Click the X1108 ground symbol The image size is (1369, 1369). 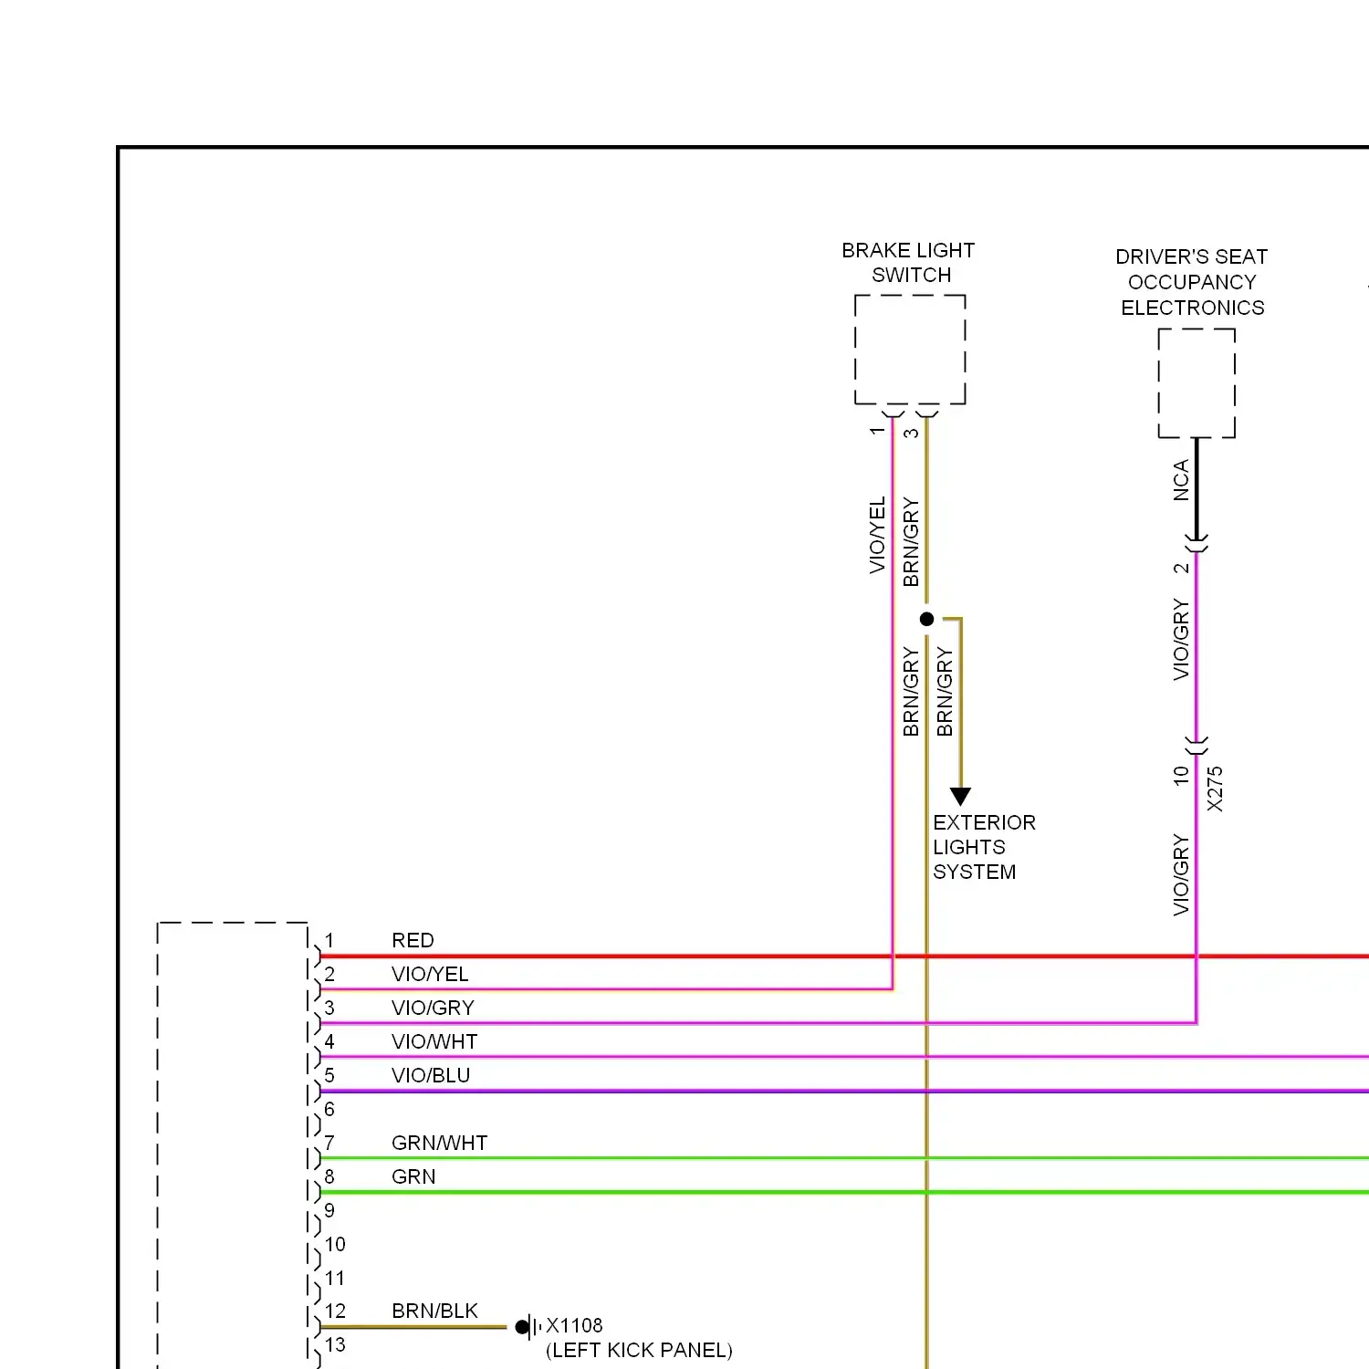tap(528, 1326)
